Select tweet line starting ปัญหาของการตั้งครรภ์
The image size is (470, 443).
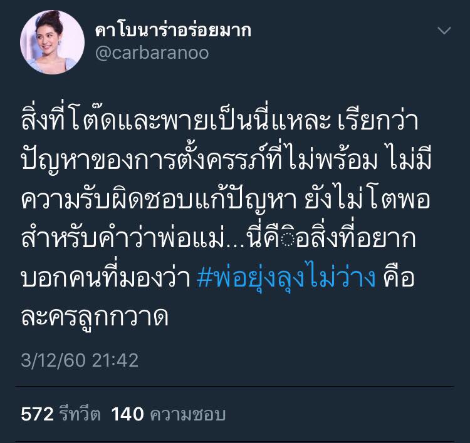tap(226, 159)
